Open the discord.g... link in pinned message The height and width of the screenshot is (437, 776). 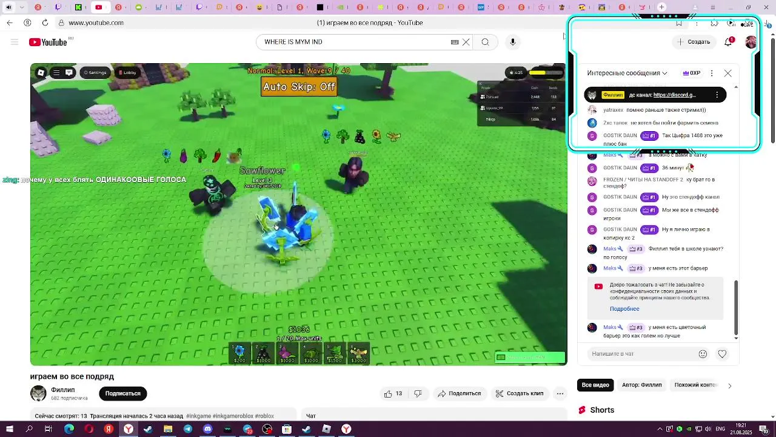tap(675, 95)
